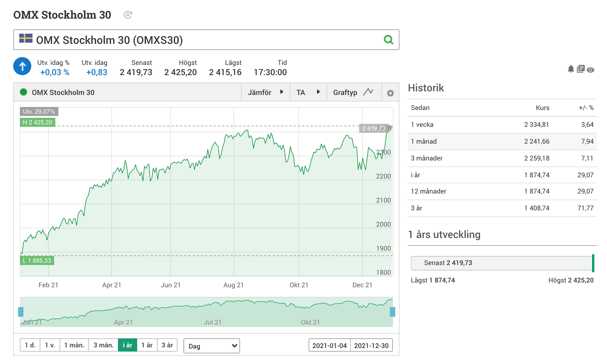Screen dimensions: 607x360
Task: Click the Dec 21 axis label
Action: (362, 285)
